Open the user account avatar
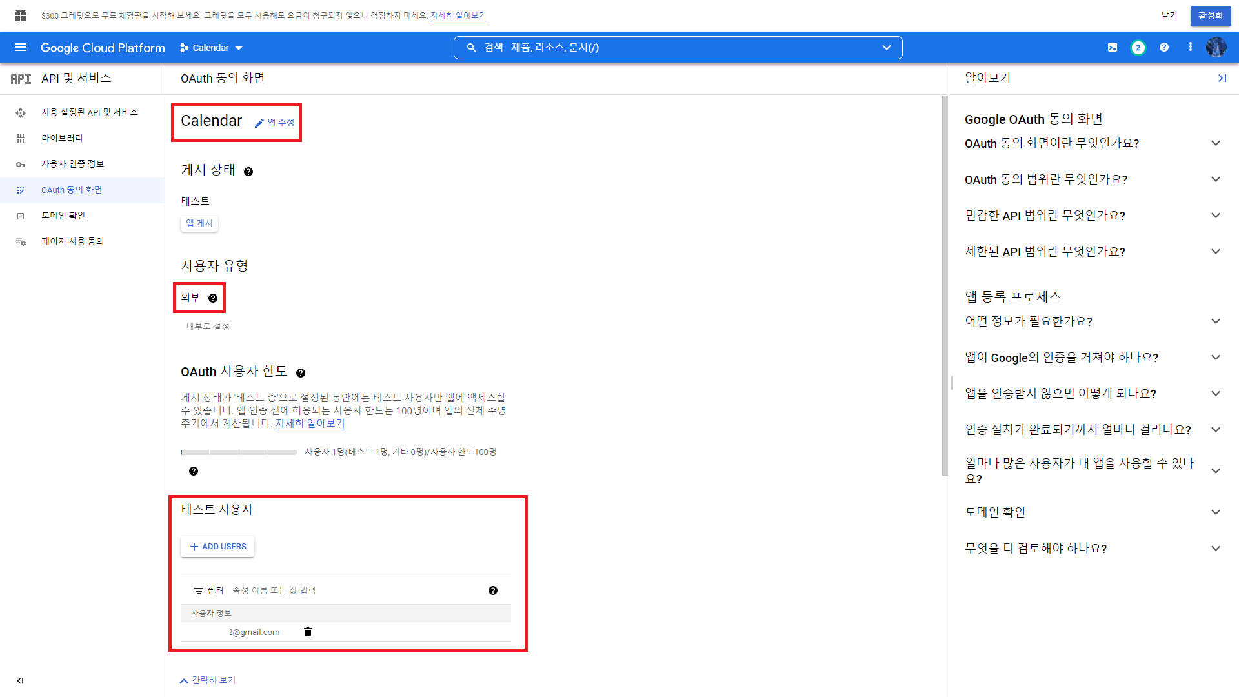Screen dimensions: 1239x697 pos(1216,48)
